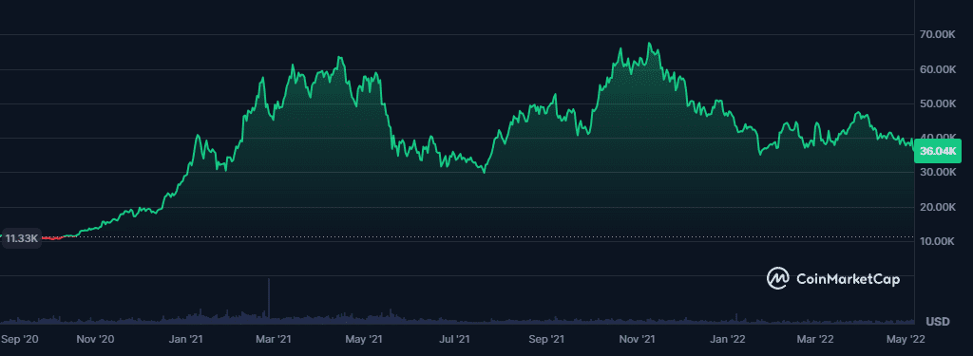Image resolution: width=973 pixels, height=356 pixels.
Task: Select the Nov '21 date marker
Action: click(639, 339)
